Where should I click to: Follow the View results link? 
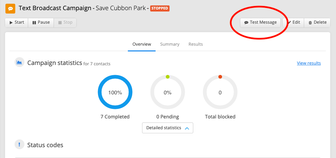(x=309, y=63)
